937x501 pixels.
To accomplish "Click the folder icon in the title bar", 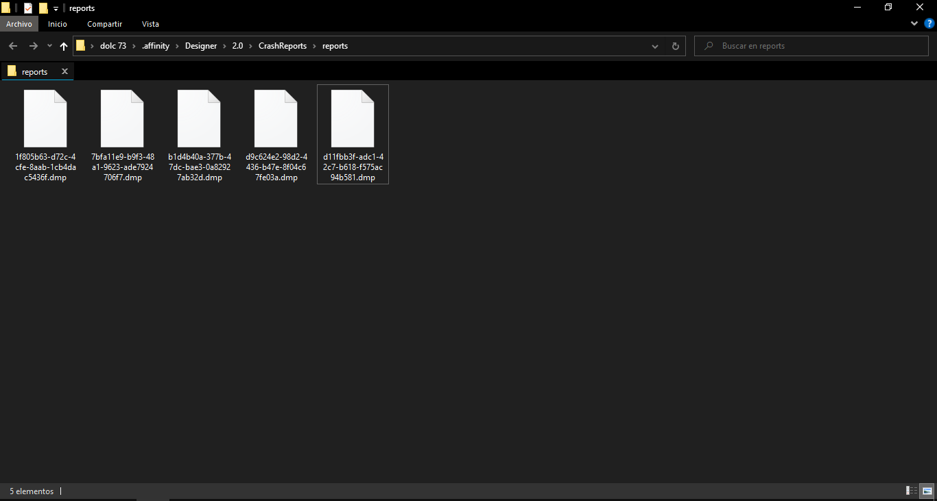I will click(5, 8).
